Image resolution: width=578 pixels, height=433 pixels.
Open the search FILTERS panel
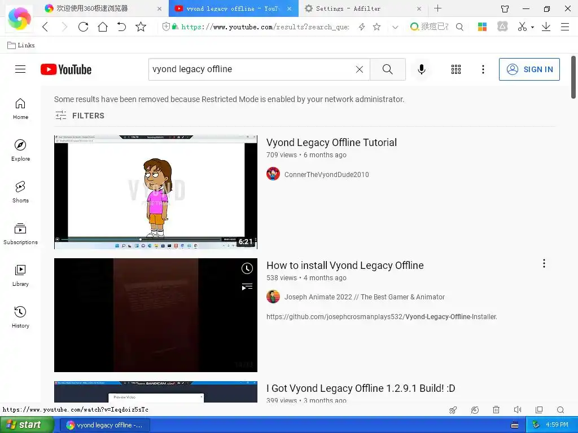tap(80, 116)
